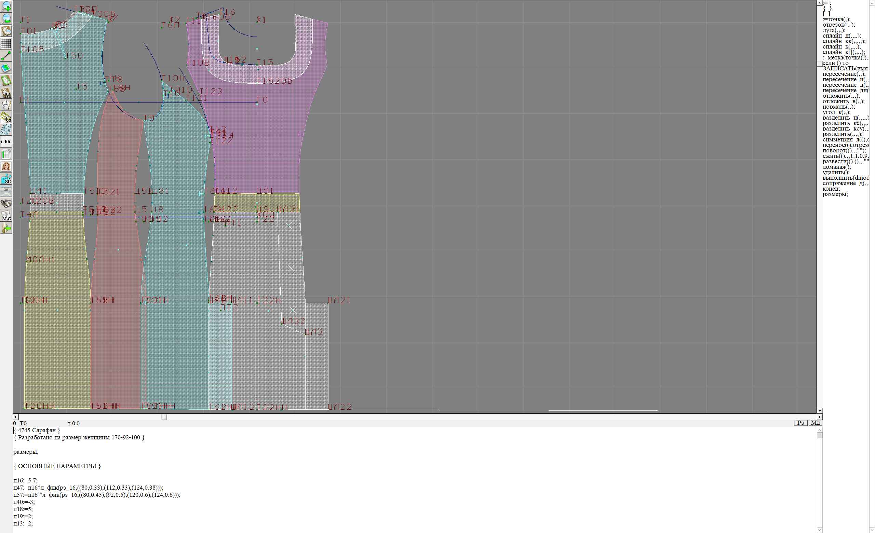Open the pattern pieces M icon
The width and height of the screenshot is (875, 533).
point(6,93)
